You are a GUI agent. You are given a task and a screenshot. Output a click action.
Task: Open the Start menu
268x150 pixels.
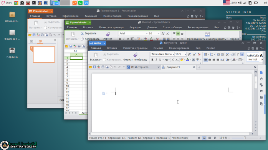[x=7, y=3]
